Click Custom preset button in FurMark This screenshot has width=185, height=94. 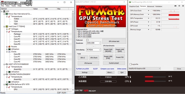point(114,63)
